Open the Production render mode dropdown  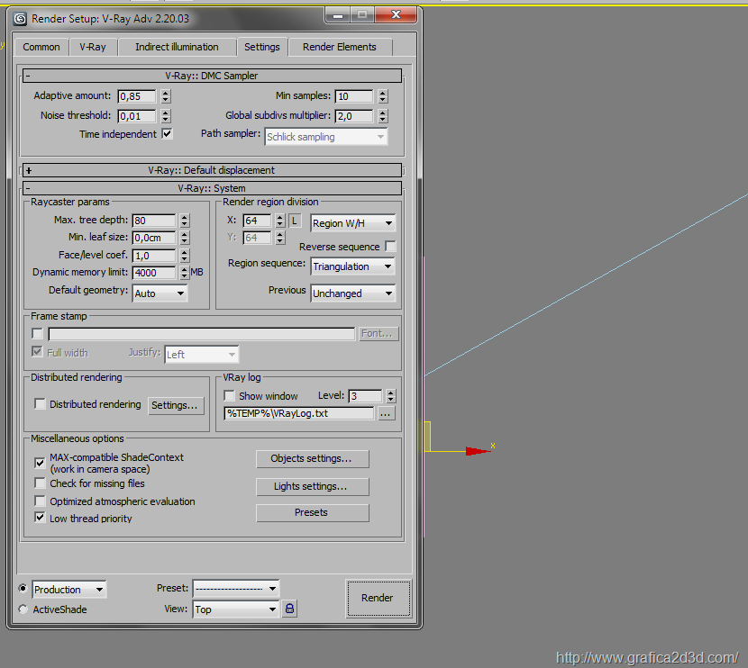pos(69,590)
